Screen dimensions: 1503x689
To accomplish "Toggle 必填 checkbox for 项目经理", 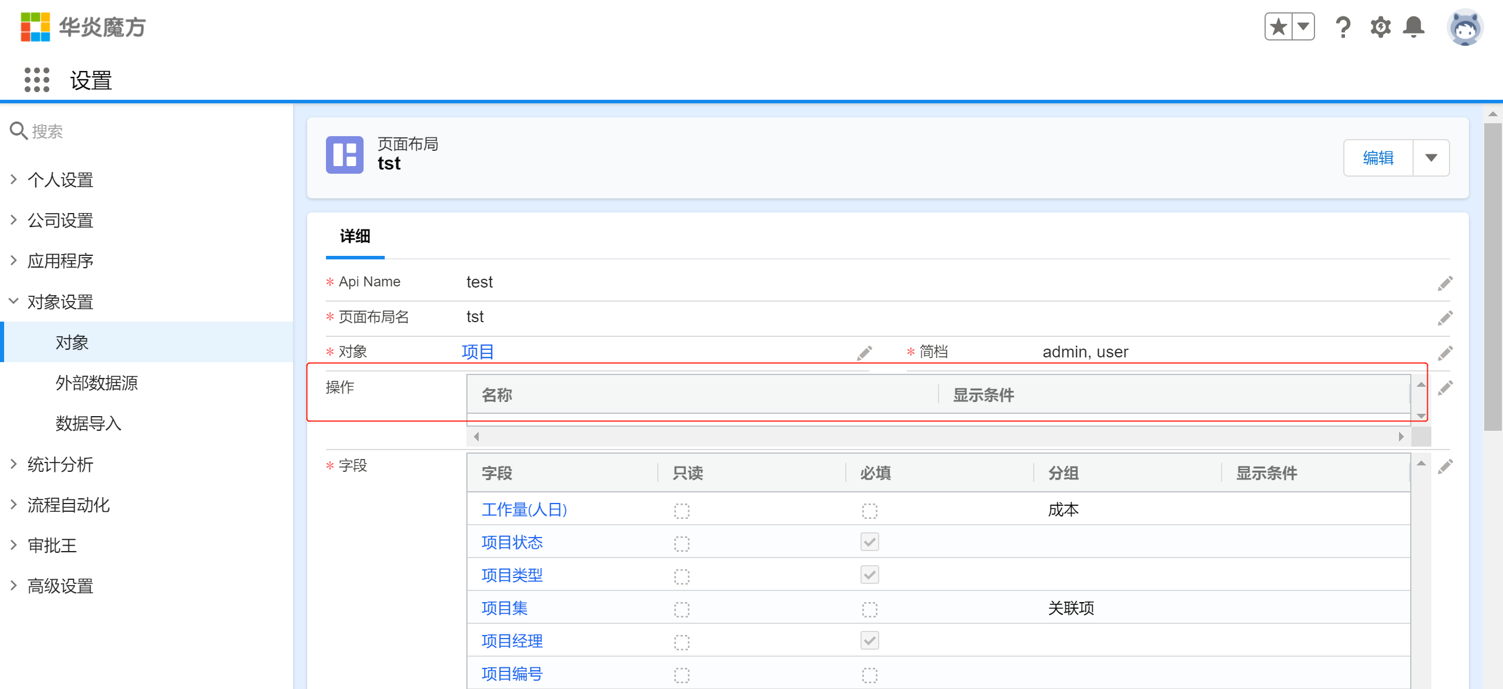I will [x=869, y=640].
